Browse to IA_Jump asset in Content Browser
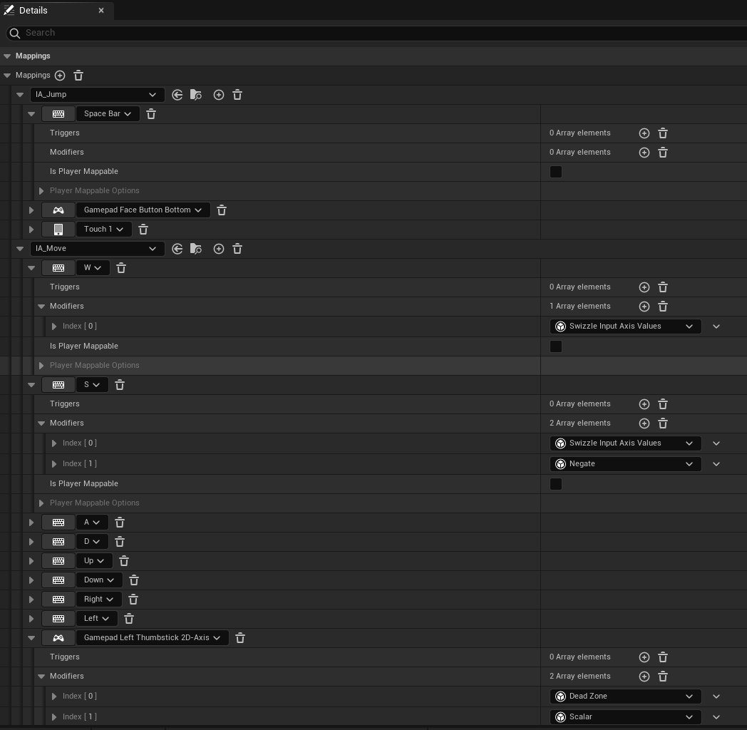747x730 pixels. pyautogui.click(x=196, y=95)
